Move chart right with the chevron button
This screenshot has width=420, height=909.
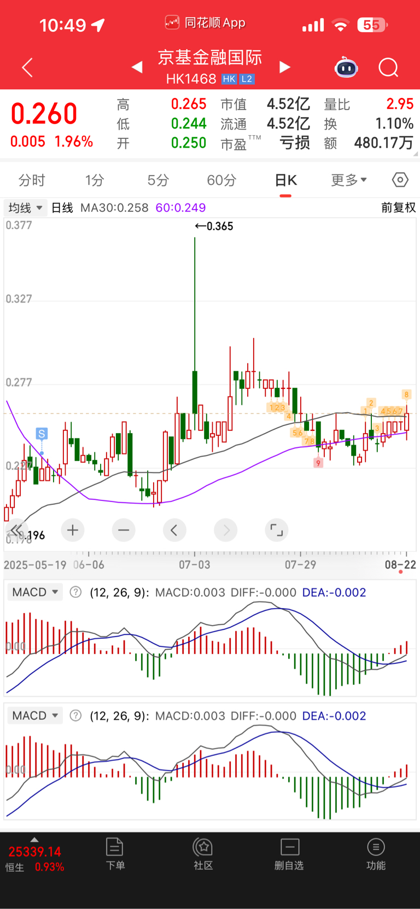point(226,530)
